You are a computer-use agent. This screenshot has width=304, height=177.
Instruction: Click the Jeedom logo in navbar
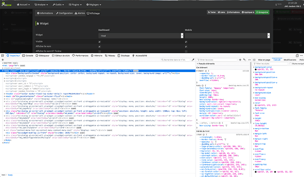7,4
